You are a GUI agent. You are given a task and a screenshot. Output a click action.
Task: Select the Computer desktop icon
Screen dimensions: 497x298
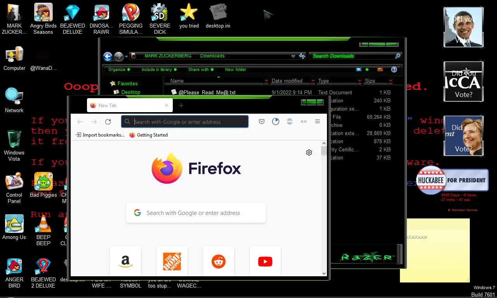[x=14, y=58]
